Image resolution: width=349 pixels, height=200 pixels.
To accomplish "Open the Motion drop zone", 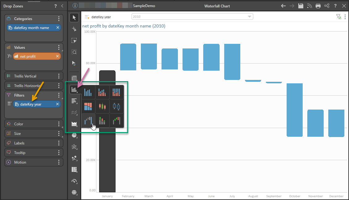I will tap(34, 162).
